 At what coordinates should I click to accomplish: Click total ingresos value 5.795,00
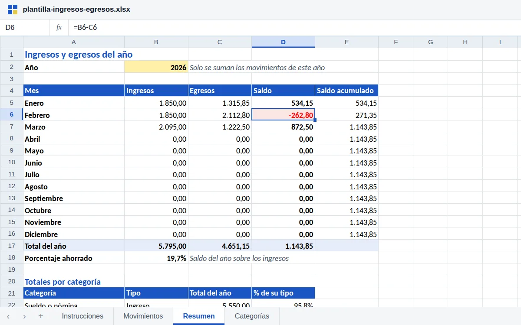[156, 246]
